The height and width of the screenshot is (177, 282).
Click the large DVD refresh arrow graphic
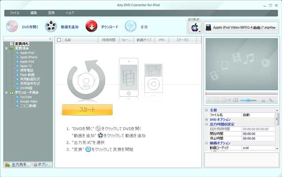click(86, 80)
